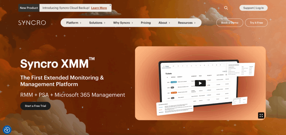Click the Book a Demo button
Image resolution: width=286 pixels, height=135 pixels.
tap(229, 23)
